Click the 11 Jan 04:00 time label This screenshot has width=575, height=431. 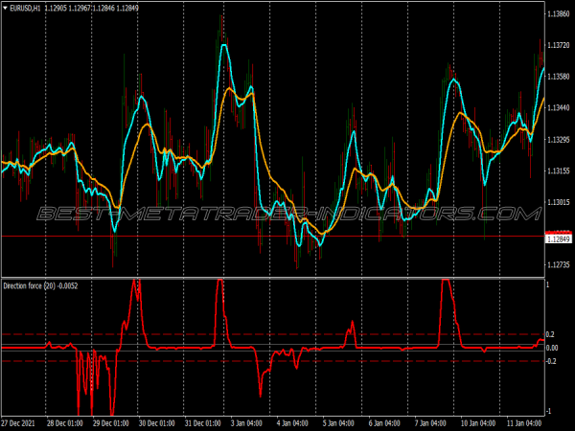[x=523, y=423]
